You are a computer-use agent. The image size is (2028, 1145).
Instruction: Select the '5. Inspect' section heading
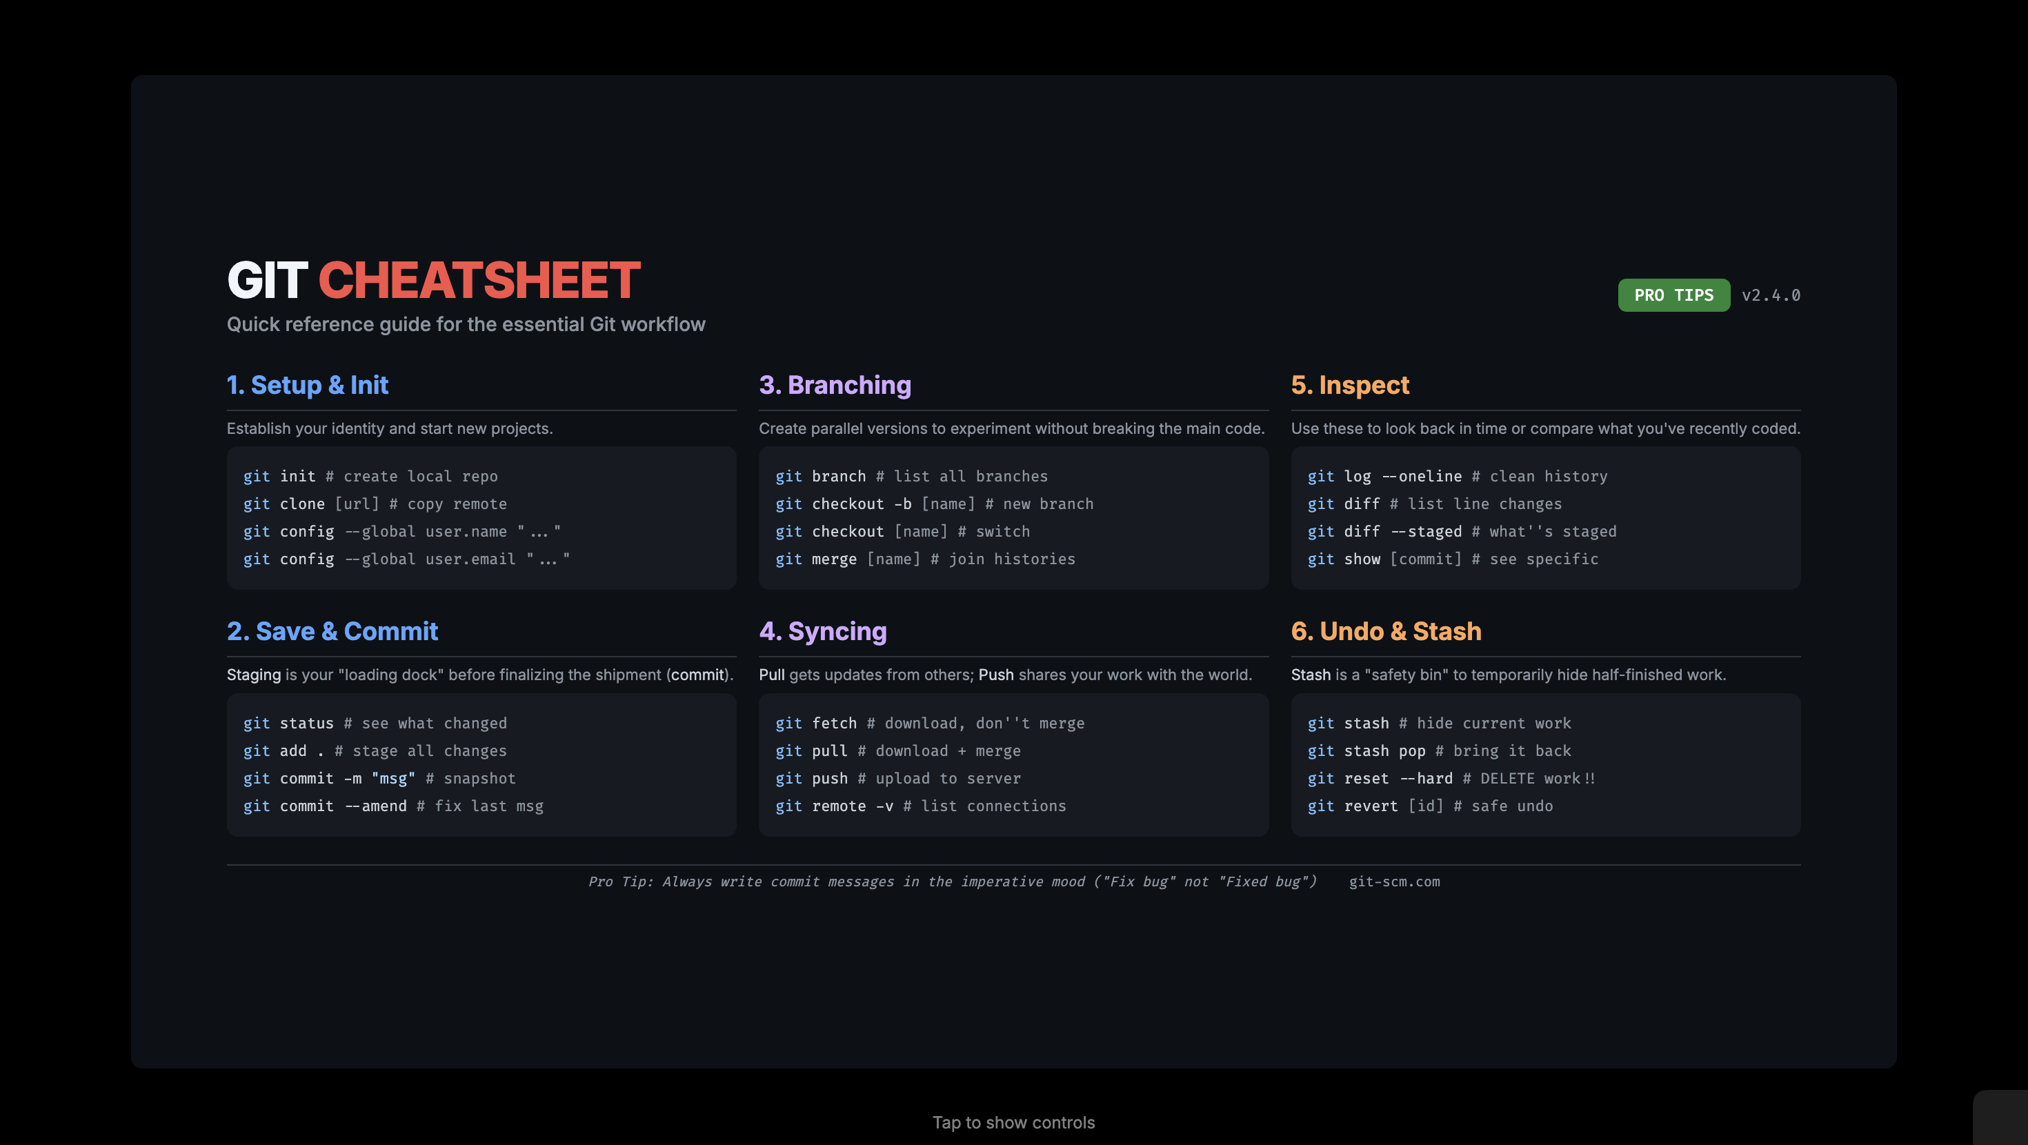tap(1349, 385)
